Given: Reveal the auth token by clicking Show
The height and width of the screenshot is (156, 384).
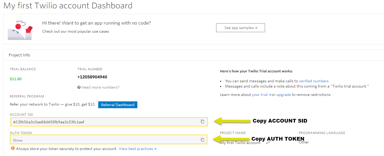Looking at the screenshot, I should click(x=18, y=140).
